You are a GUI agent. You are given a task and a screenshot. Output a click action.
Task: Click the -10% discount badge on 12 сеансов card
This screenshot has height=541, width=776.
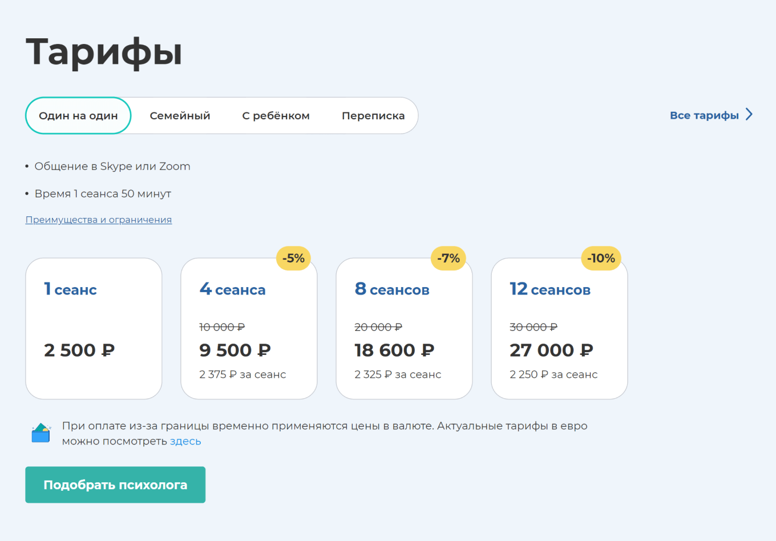(602, 258)
